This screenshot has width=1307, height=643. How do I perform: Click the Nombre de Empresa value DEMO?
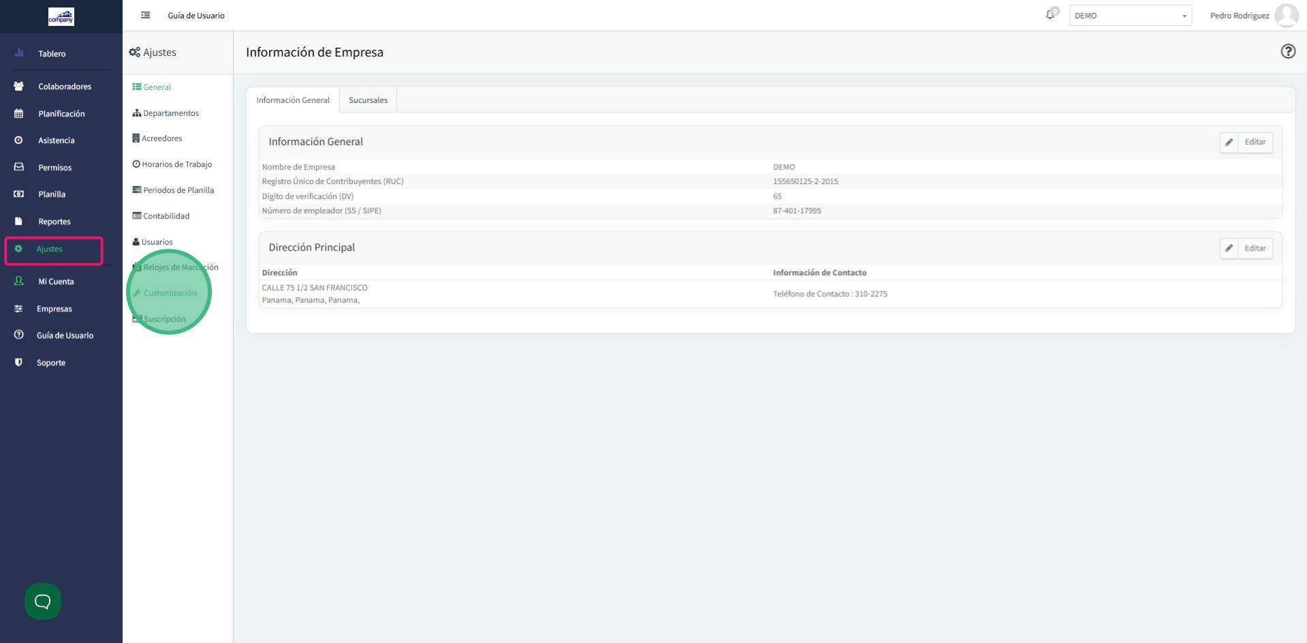[x=784, y=167]
